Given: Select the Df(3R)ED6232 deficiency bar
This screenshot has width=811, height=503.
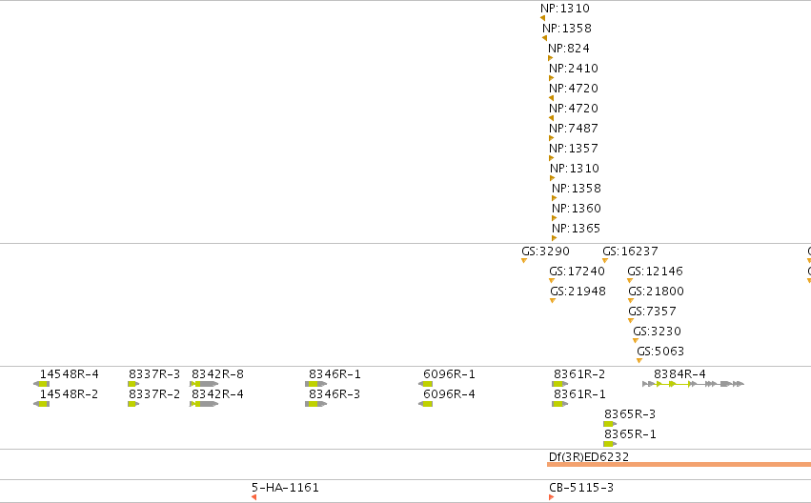Looking at the screenshot, I should pos(679,464).
